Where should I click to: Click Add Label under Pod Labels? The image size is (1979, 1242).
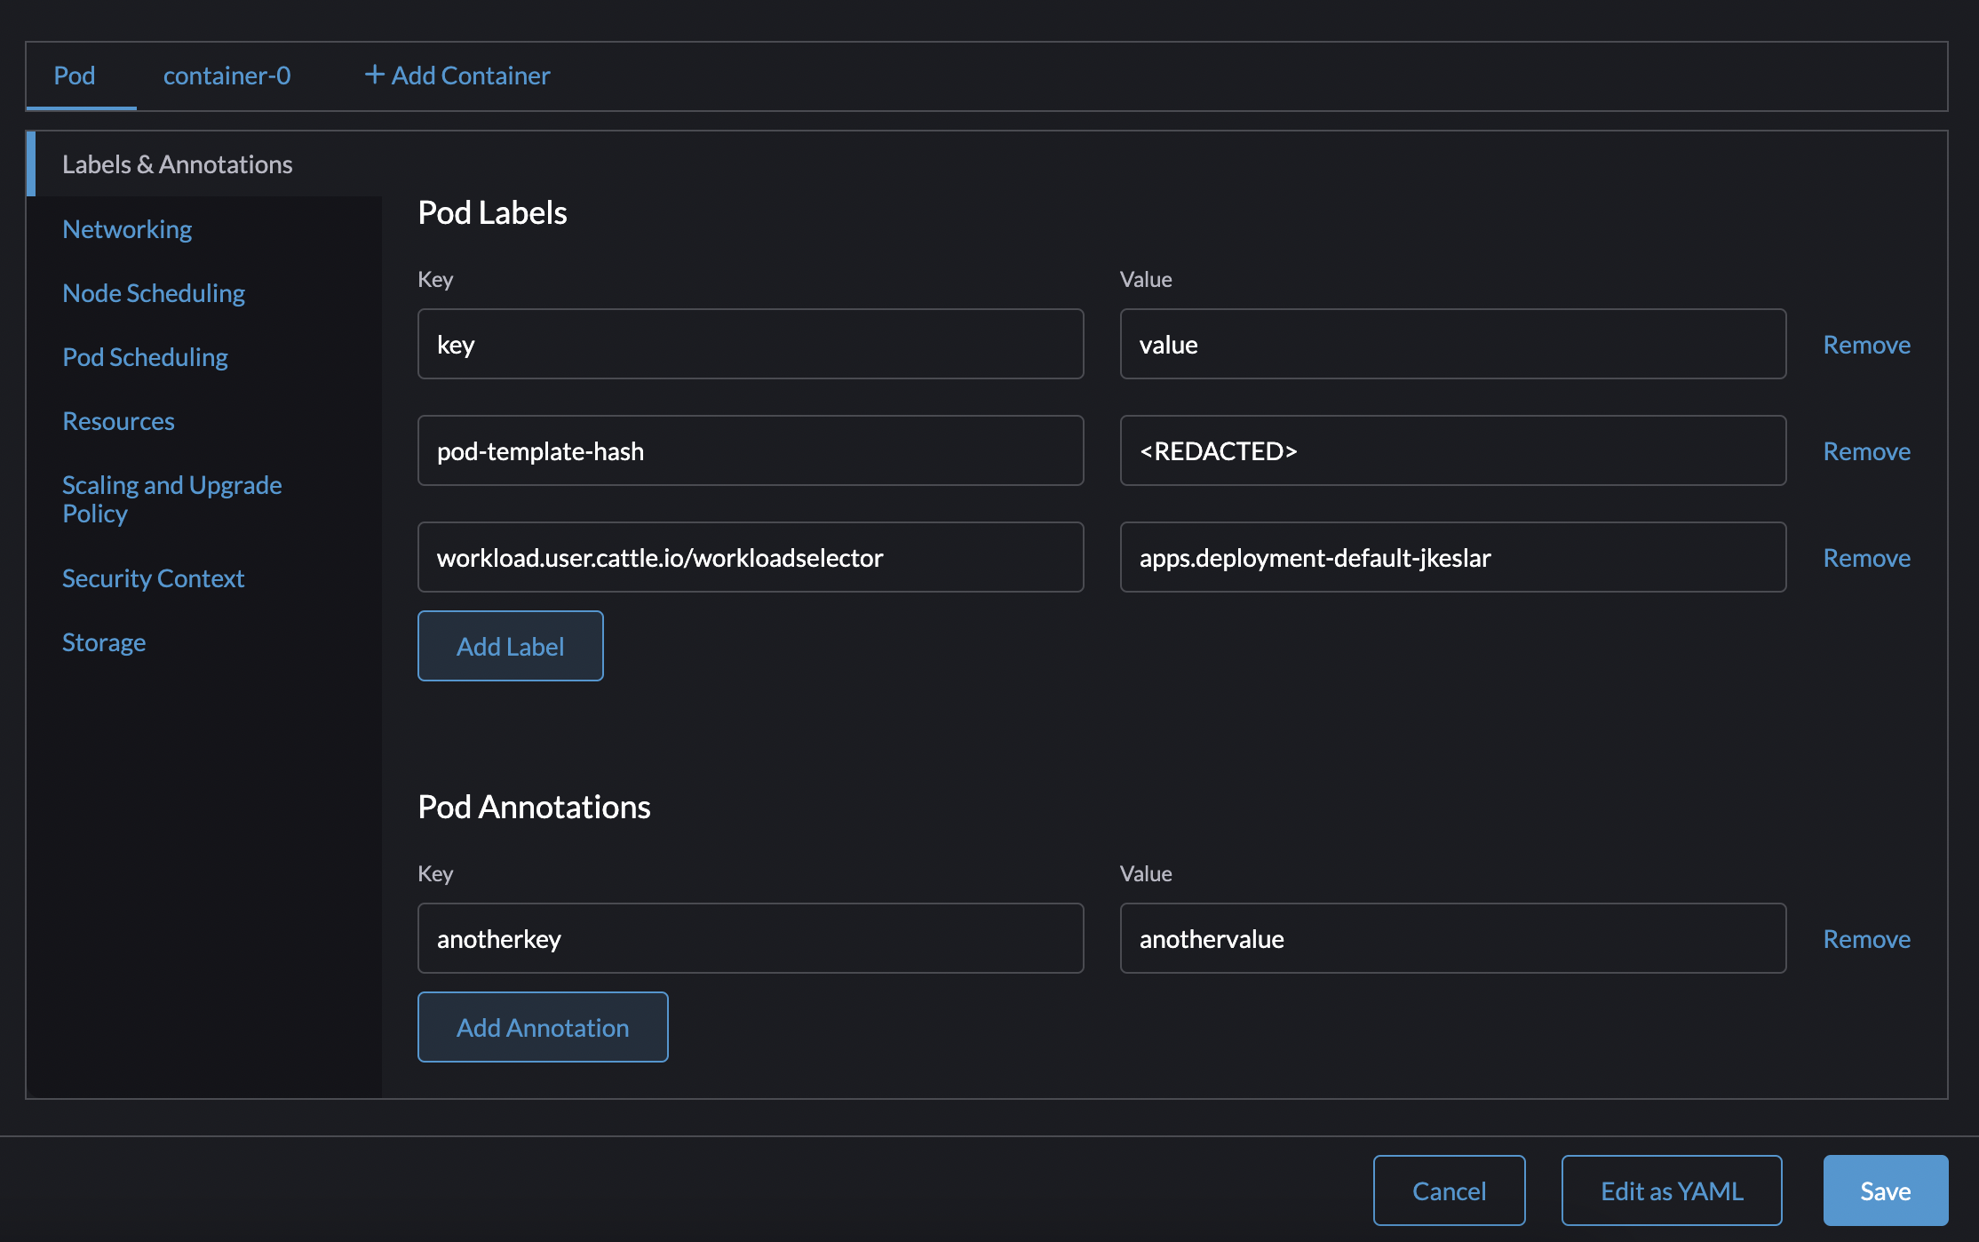point(510,646)
